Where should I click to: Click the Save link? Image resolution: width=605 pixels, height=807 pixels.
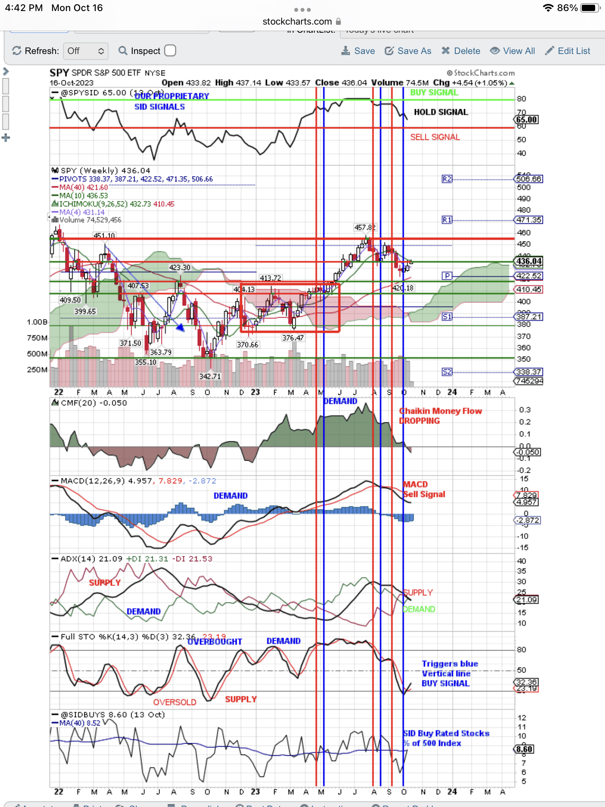click(x=358, y=51)
